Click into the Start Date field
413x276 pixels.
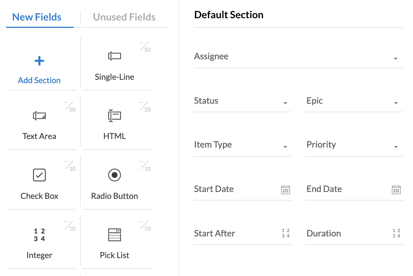click(243, 189)
